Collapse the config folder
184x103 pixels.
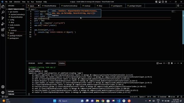pos(12,20)
